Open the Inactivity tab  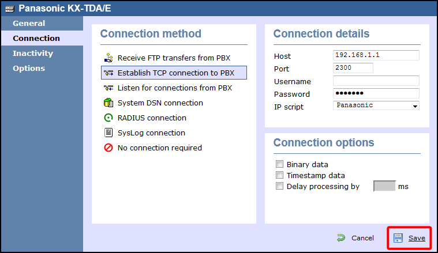point(33,54)
